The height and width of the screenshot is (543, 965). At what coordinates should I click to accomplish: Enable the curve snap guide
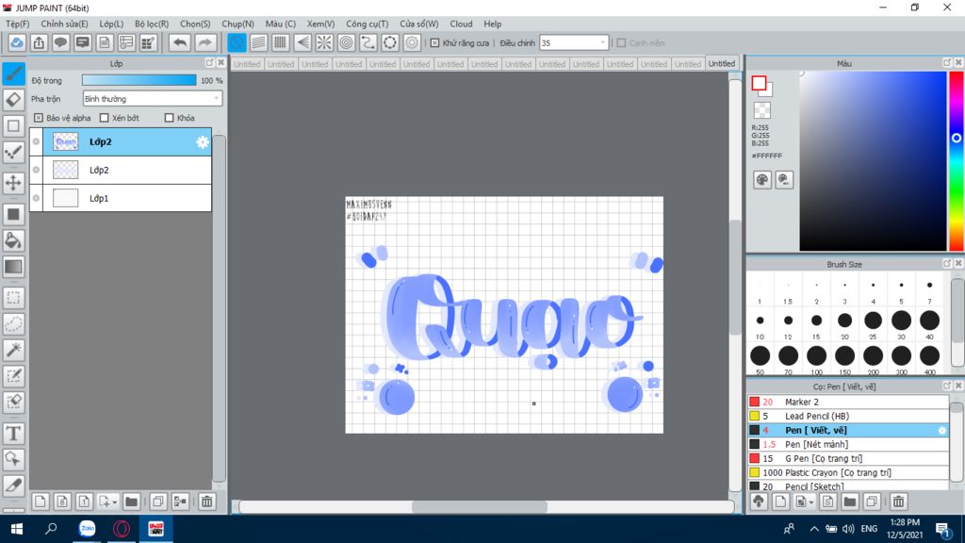368,42
